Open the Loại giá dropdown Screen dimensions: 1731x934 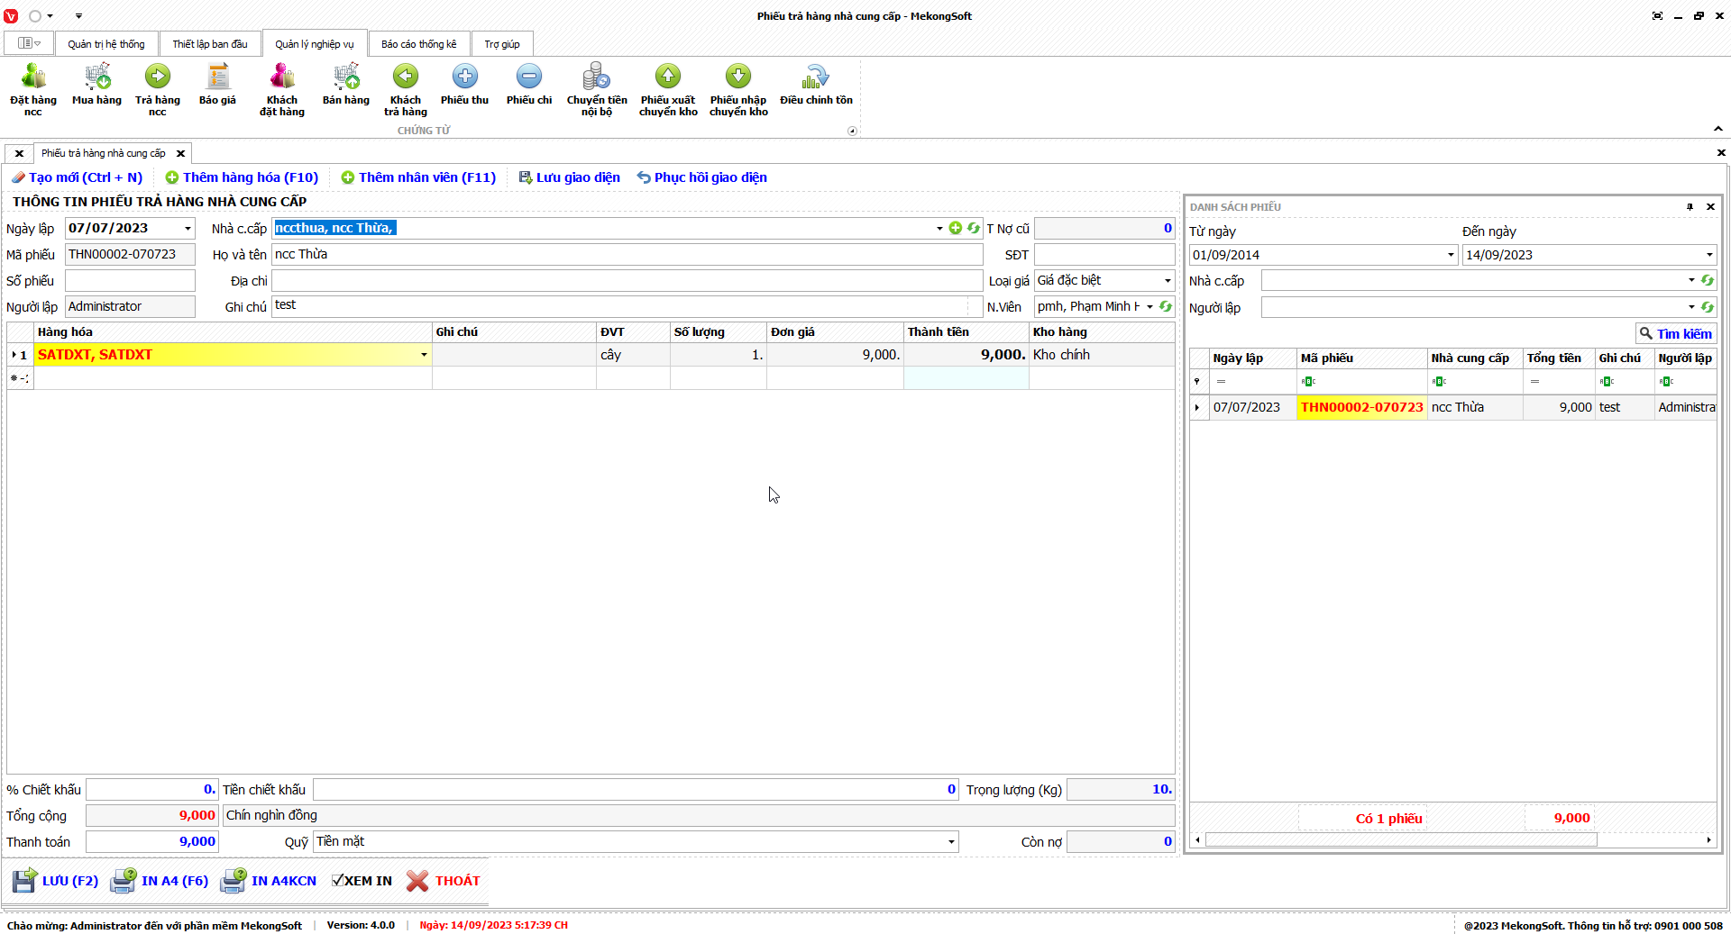[1168, 281]
